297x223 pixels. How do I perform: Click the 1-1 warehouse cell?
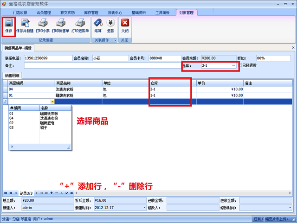pos(173,96)
